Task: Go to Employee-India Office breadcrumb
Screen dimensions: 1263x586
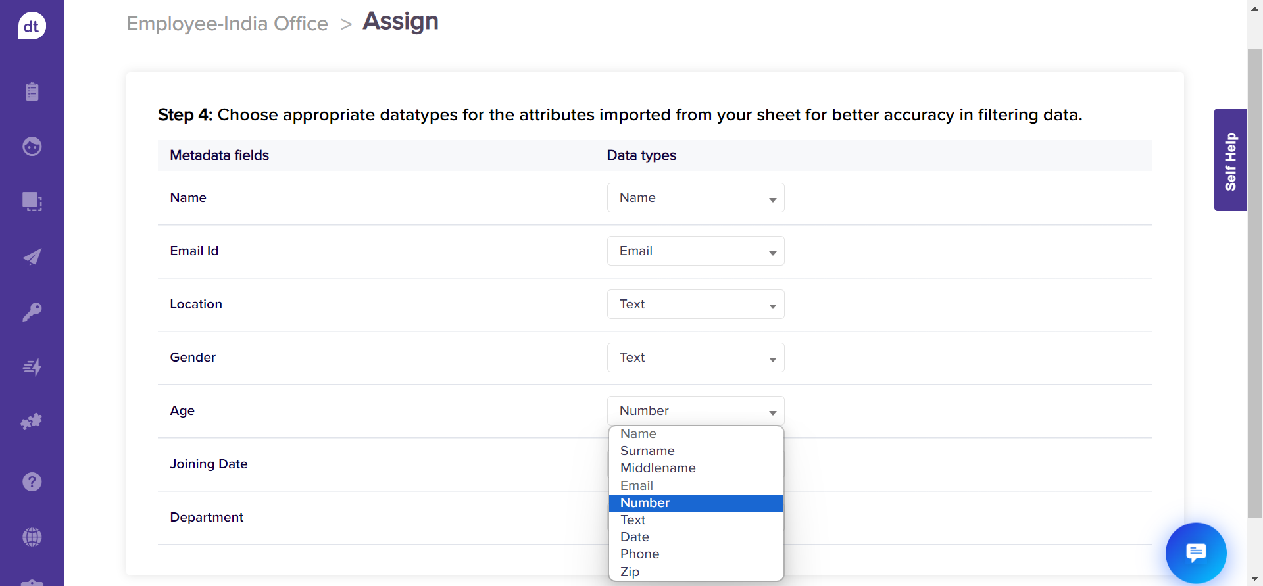Action: click(x=227, y=24)
